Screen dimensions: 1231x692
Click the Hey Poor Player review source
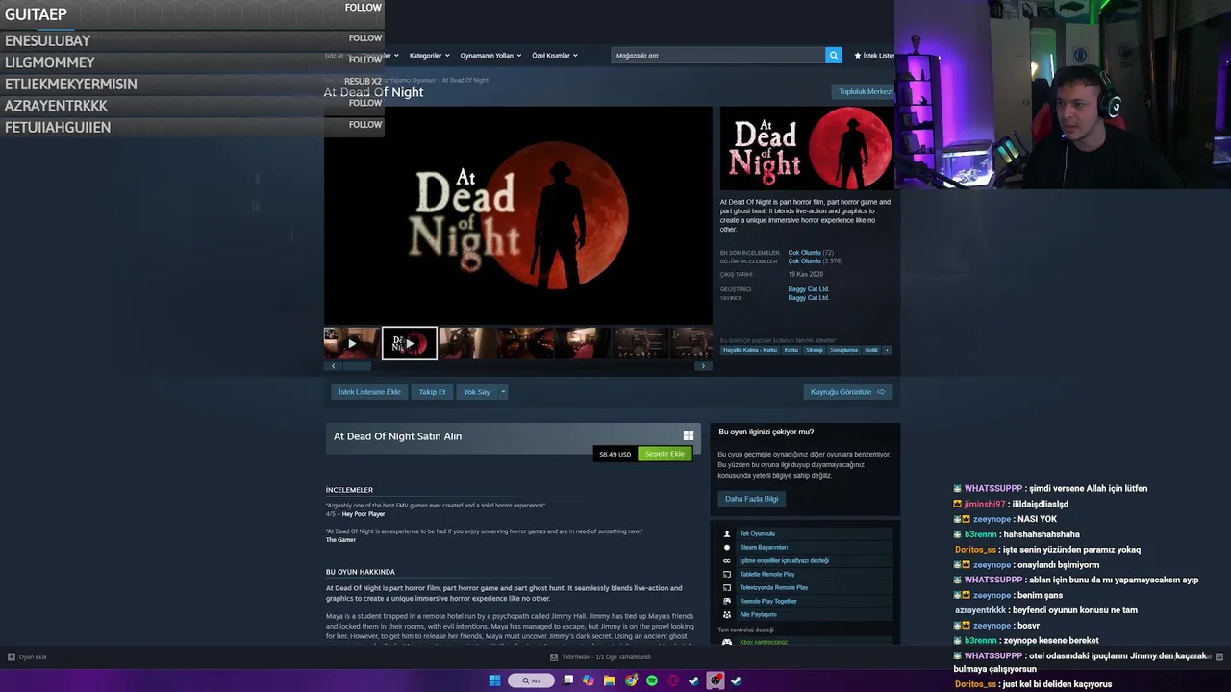pos(364,514)
